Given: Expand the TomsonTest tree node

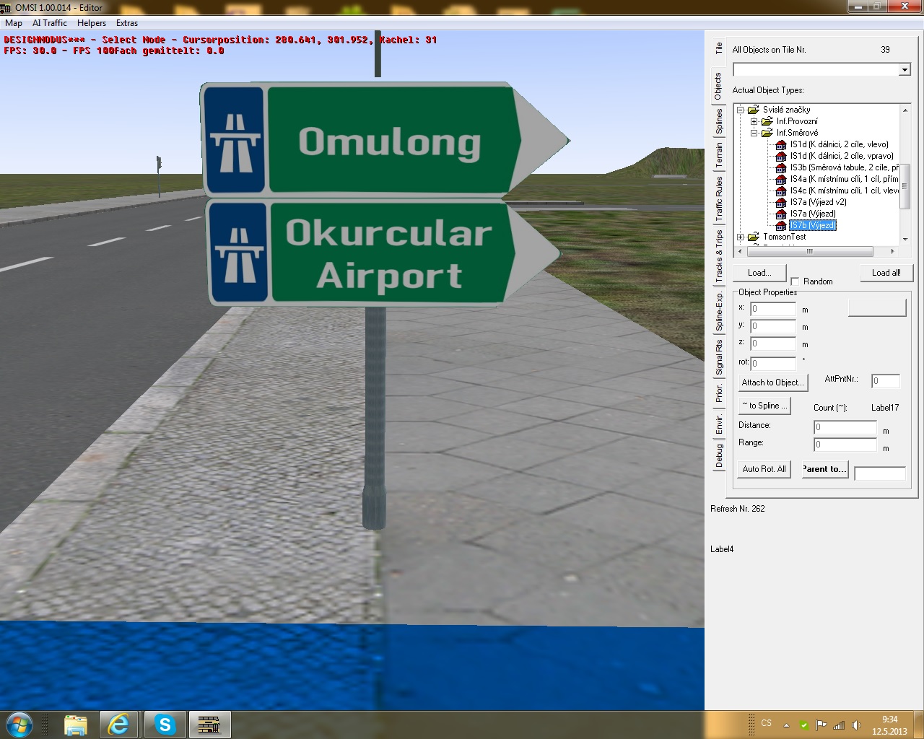Looking at the screenshot, I should [x=740, y=237].
